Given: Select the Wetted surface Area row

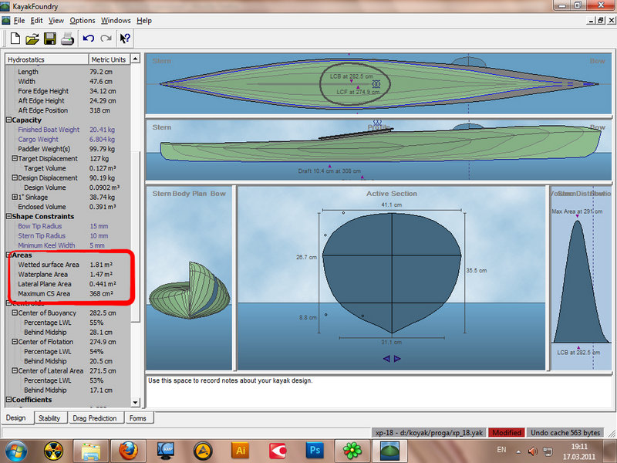Looking at the screenshot, I should coord(68,265).
